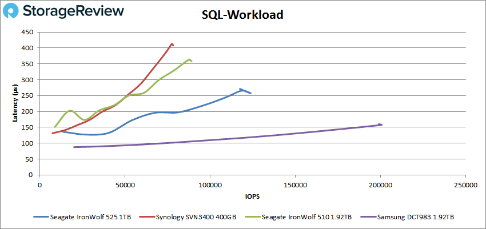Click the 400 latency axis value
486x229 pixels.
28,47
